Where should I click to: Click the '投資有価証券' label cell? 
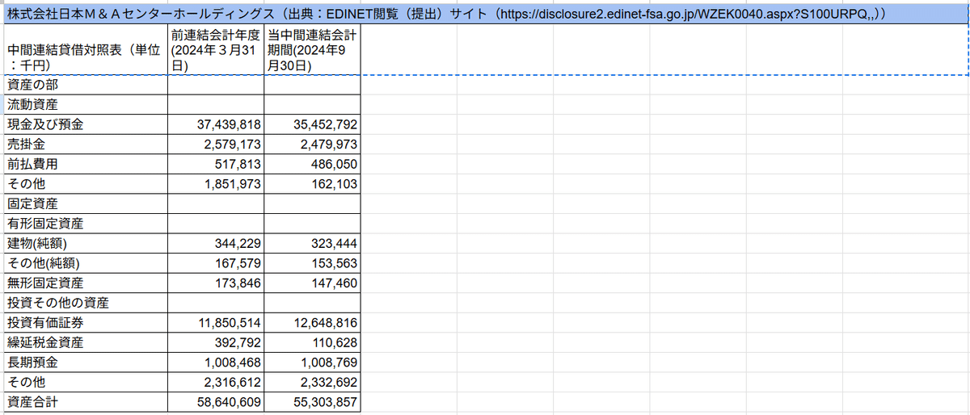coord(86,322)
